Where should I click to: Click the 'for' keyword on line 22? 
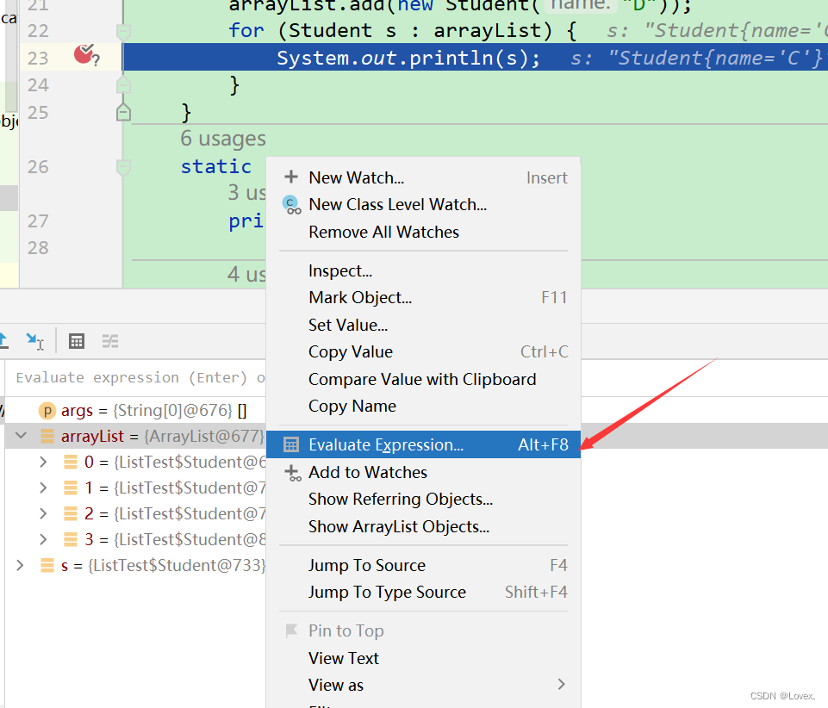pyautogui.click(x=246, y=31)
